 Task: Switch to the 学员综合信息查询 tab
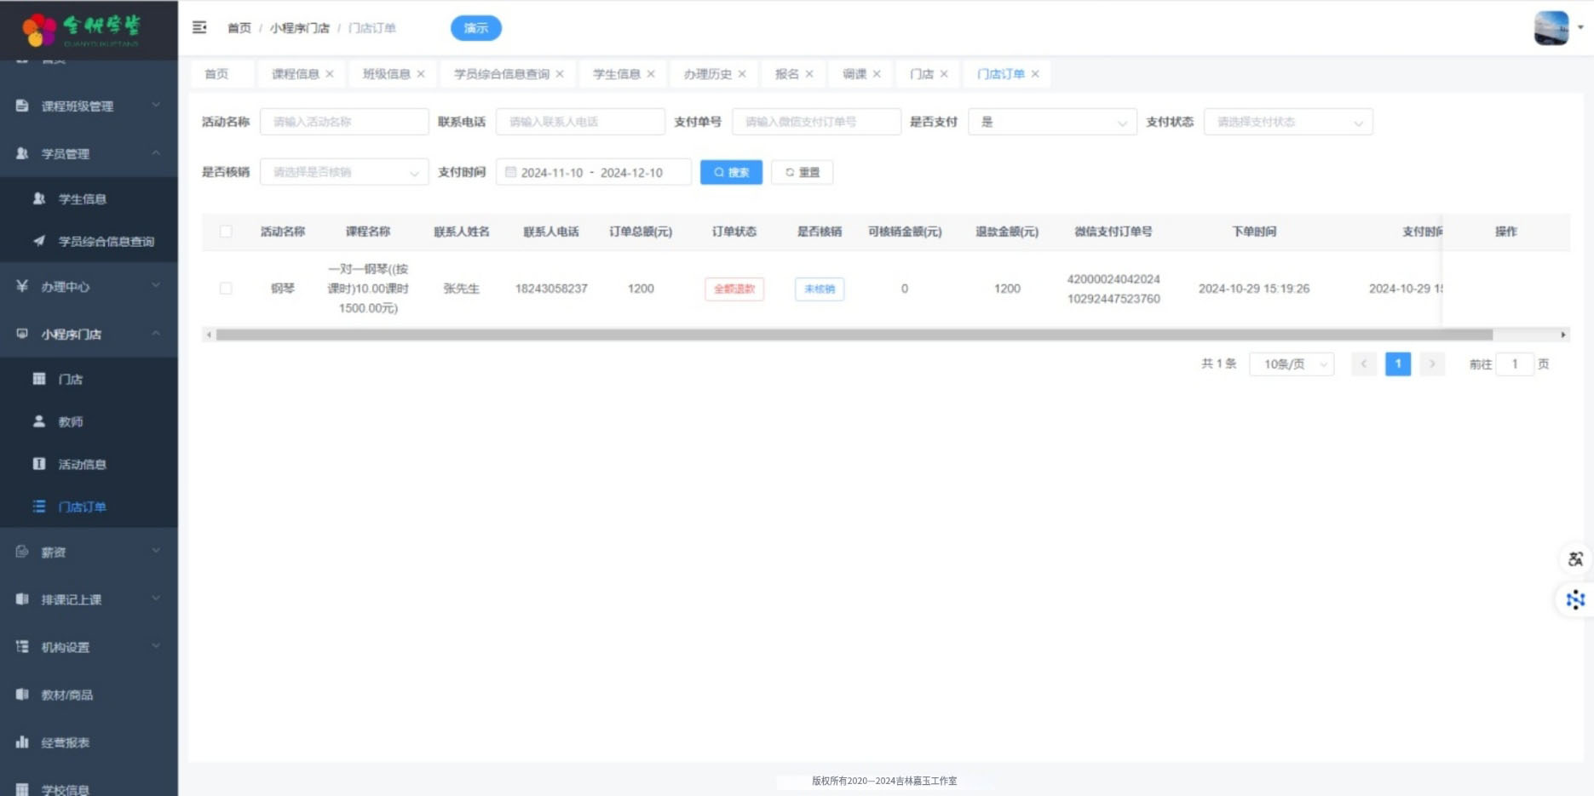click(x=501, y=74)
